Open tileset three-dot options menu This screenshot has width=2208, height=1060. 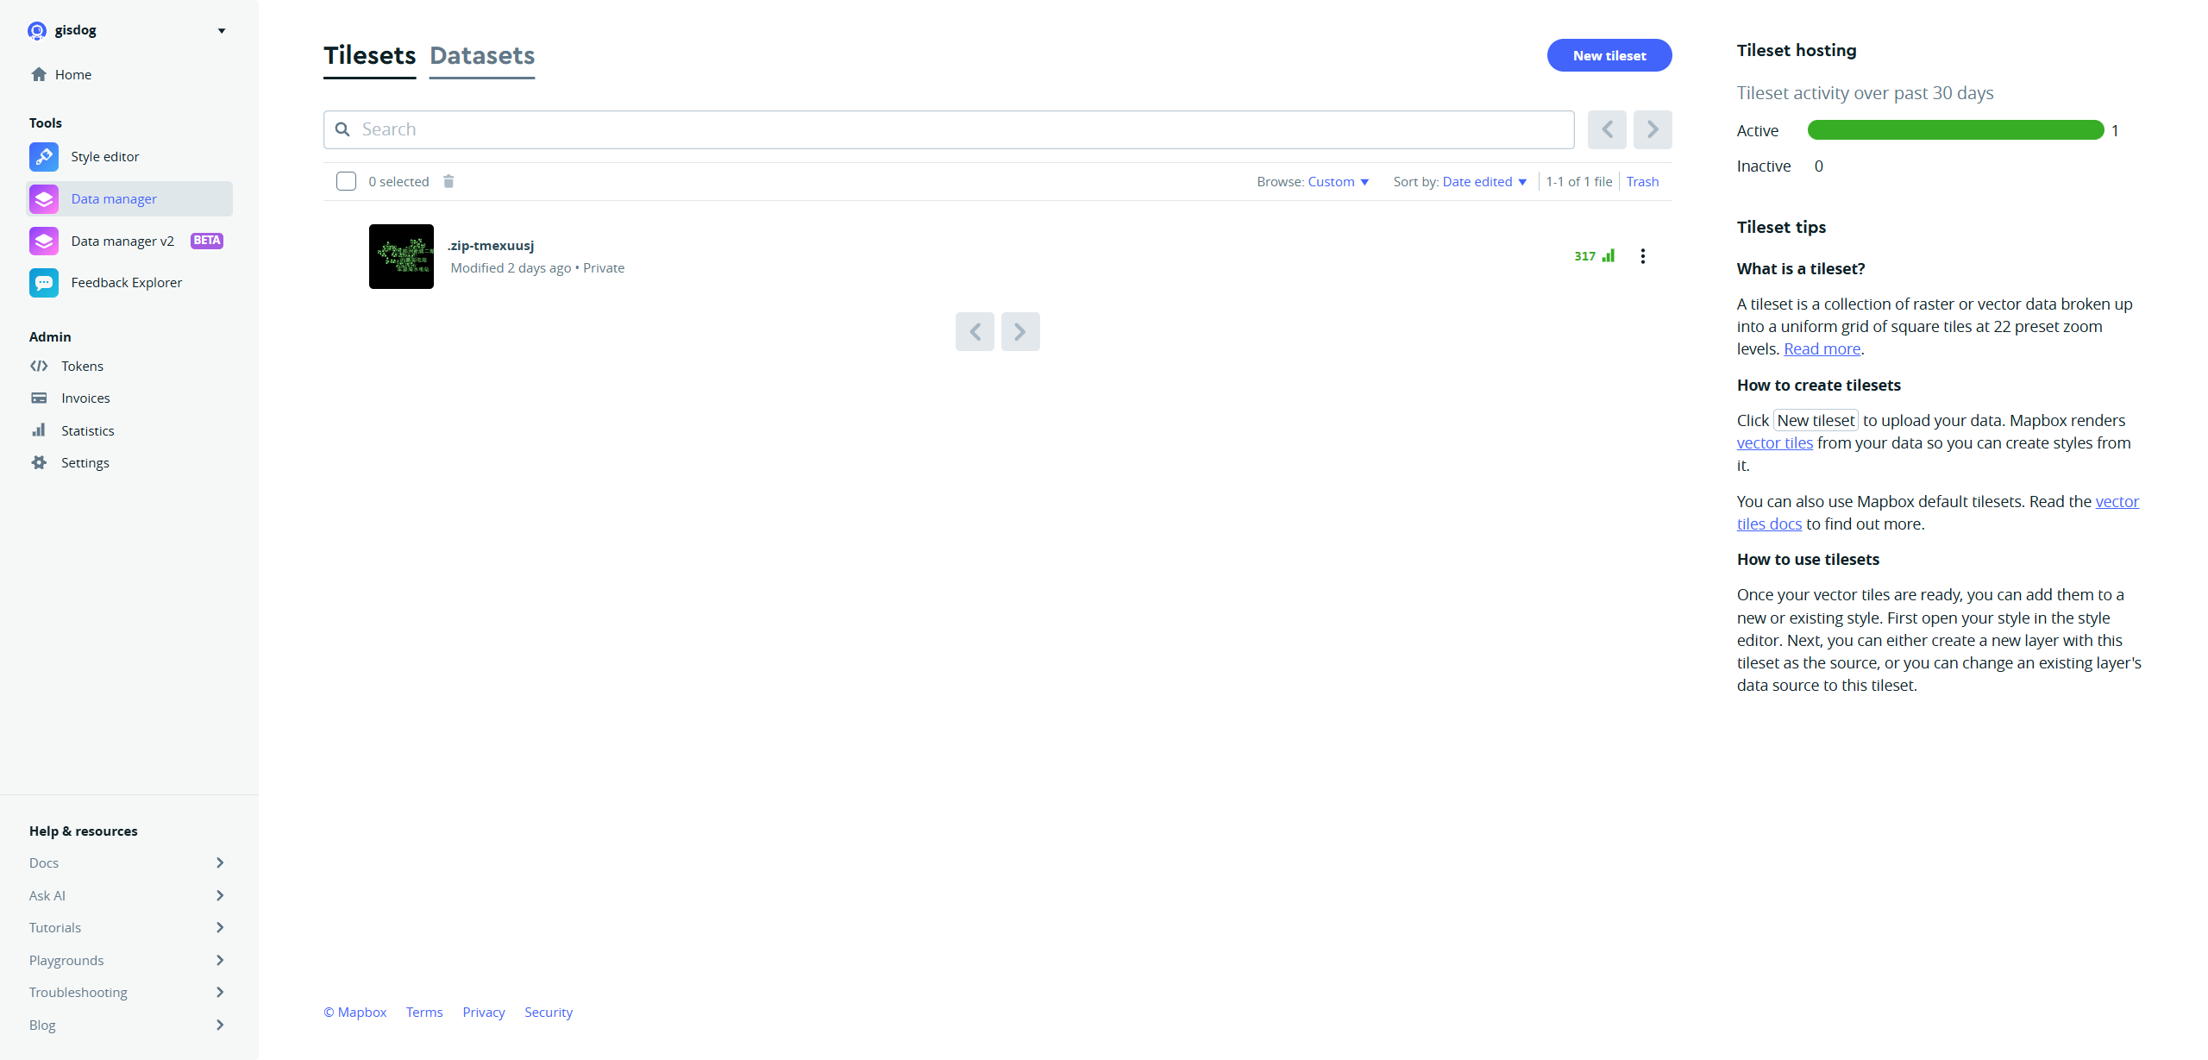point(1642,256)
